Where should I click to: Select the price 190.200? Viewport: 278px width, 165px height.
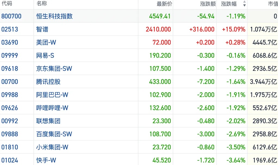tap(160, 56)
